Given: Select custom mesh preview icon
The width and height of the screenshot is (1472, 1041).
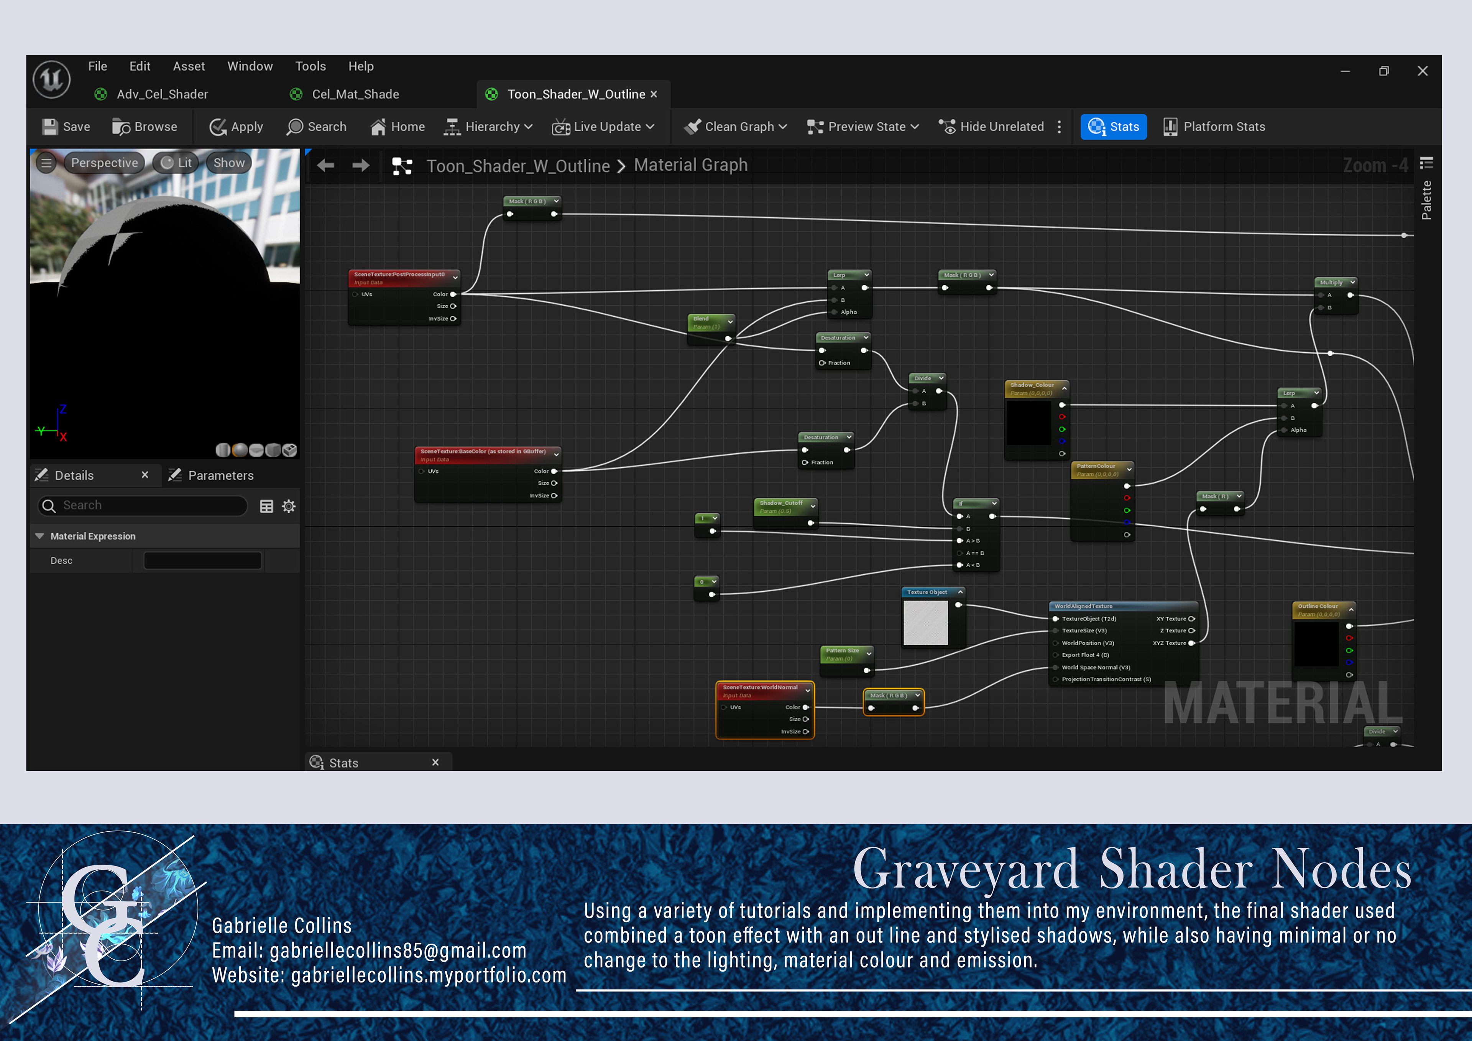Looking at the screenshot, I should [x=290, y=450].
